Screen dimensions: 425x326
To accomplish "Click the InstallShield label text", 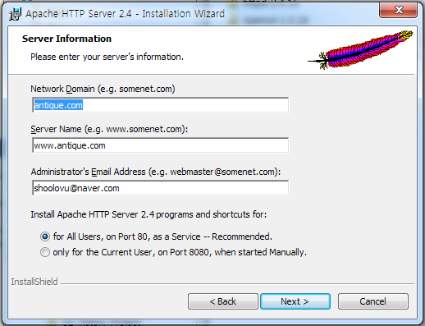I will click(x=34, y=282).
